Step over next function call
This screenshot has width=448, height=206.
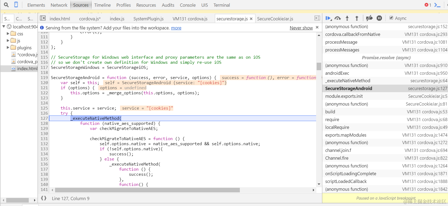coord(338,18)
